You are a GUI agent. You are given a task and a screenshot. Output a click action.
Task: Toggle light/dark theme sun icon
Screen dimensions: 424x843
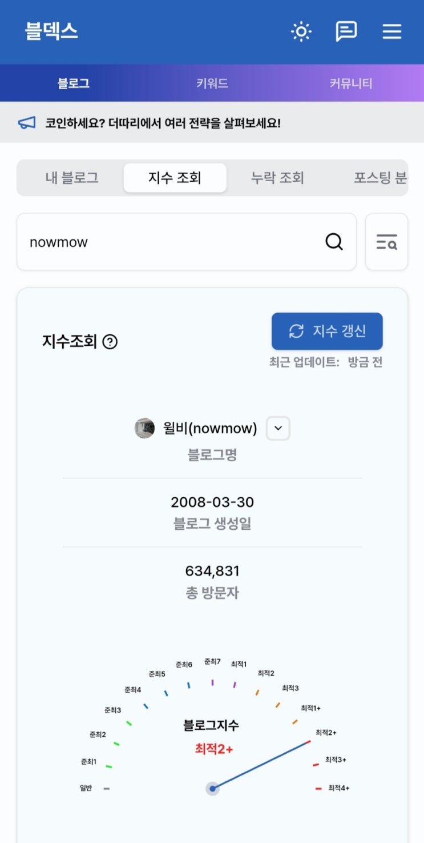pyautogui.click(x=301, y=31)
